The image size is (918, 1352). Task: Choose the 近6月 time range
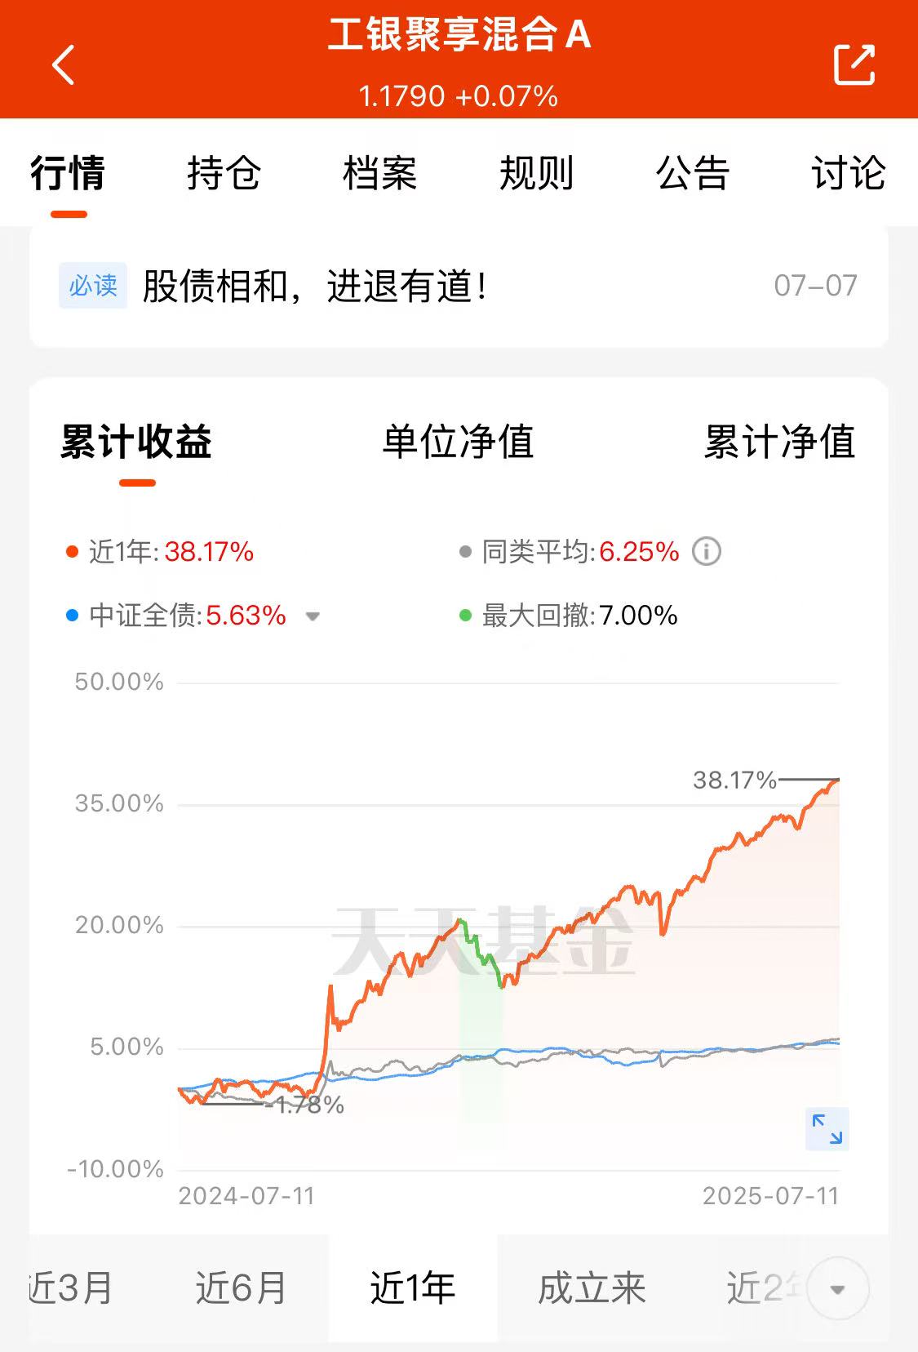(242, 1288)
